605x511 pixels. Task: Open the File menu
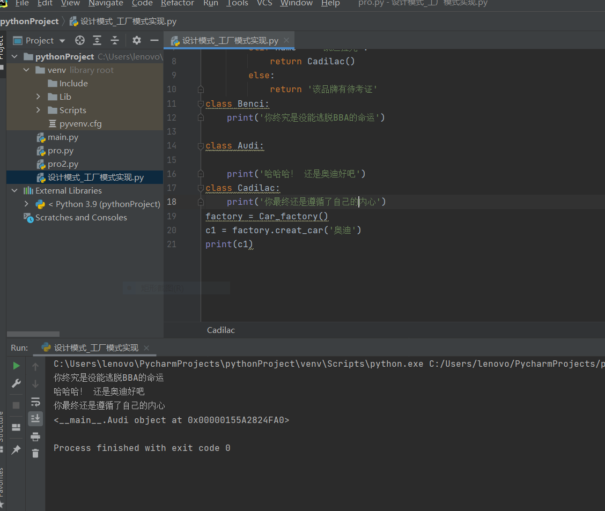[22, 3]
